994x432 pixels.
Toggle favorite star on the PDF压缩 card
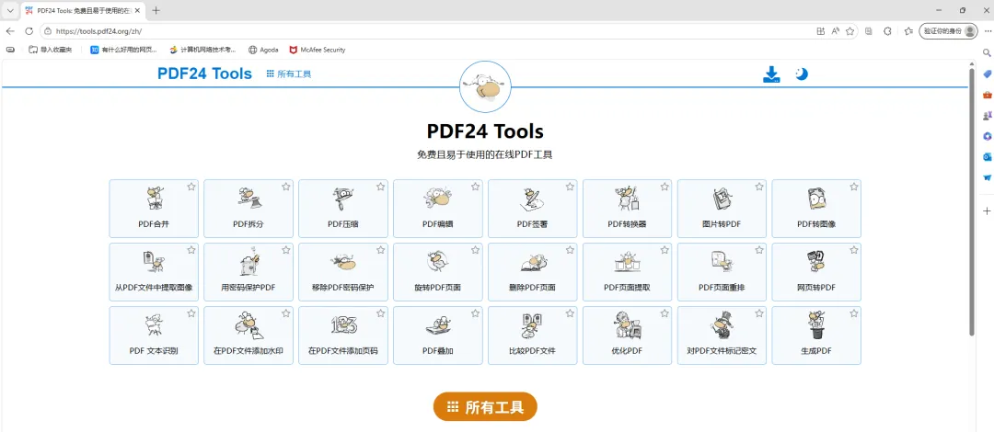coord(380,187)
